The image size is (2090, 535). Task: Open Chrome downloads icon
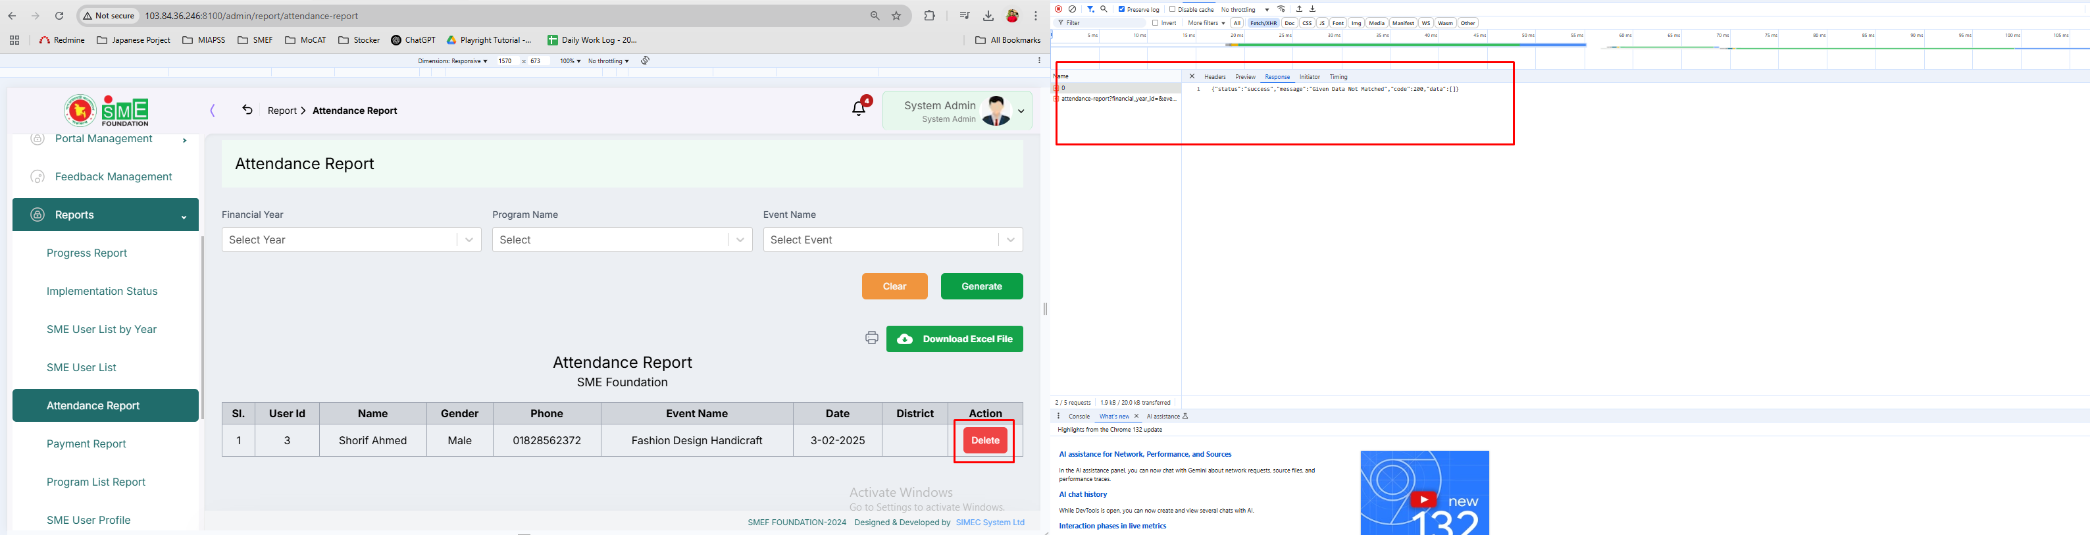click(988, 15)
